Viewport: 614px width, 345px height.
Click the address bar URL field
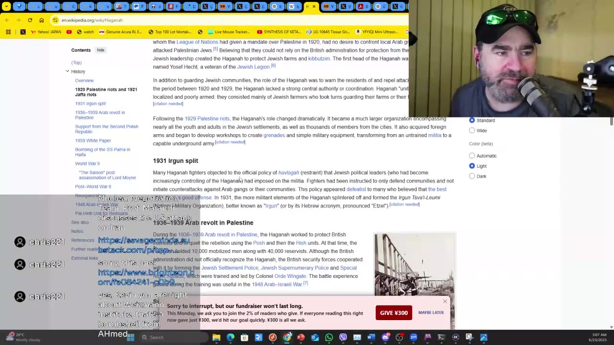tap(230, 20)
